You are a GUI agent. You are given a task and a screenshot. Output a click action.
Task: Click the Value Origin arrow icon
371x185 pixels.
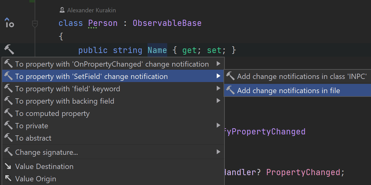coord(8,179)
